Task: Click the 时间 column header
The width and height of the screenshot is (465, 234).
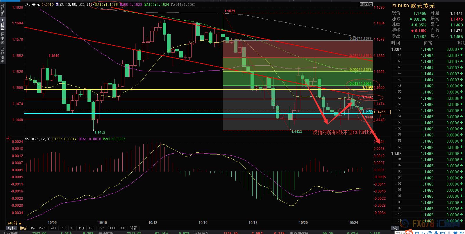Action: (396, 43)
